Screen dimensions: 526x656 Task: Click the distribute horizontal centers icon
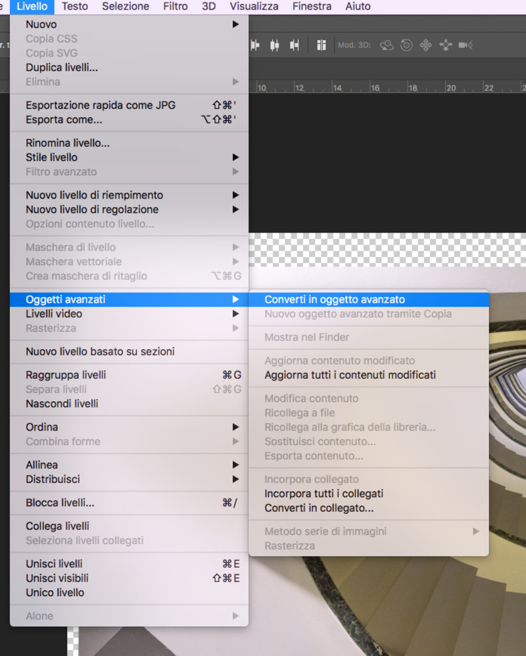[x=275, y=45]
